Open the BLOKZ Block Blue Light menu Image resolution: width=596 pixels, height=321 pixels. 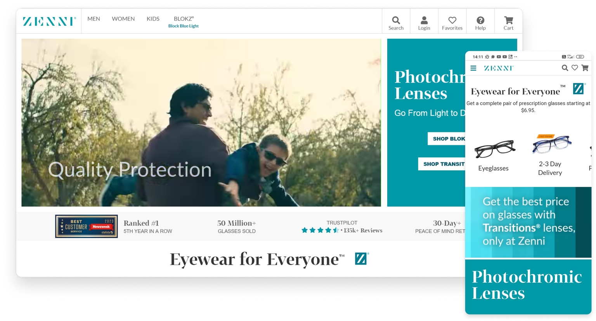click(x=184, y=22)
